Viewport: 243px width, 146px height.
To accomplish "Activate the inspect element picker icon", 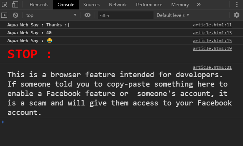I will point(4,4).
